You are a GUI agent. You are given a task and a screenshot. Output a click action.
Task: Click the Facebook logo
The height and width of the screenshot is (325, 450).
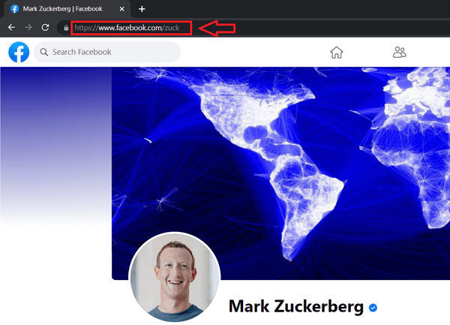(x=18, y=52)
